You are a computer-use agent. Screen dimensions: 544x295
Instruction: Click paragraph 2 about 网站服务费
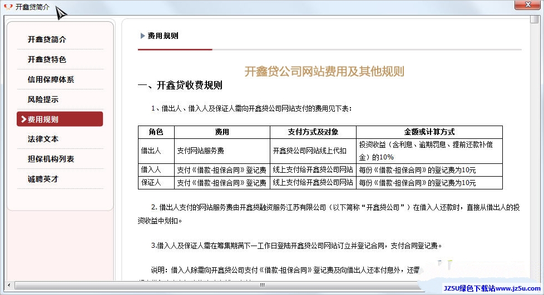pos(329,214)
